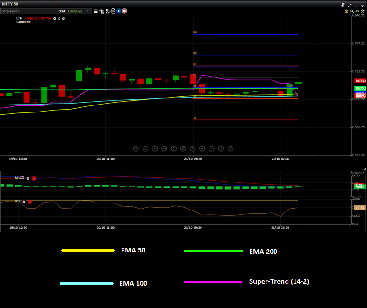Open MACD indicator settings gear
Image resolution: width=367 pixels, height=308 pixels.
[28, 179]
